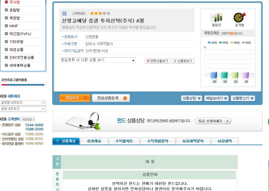The width and height of the screenshot is (269, 191).
Task: Click the 지금 신청하세요 button
Action: point(213,121)
